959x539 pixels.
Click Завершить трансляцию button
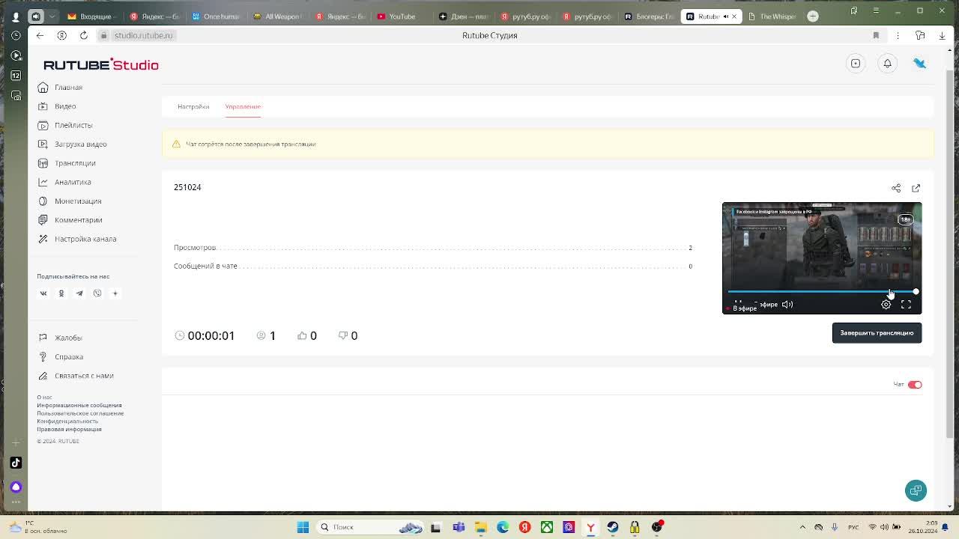point(877,333)
